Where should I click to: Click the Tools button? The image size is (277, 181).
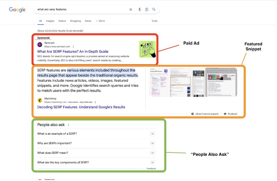[154, 21]
